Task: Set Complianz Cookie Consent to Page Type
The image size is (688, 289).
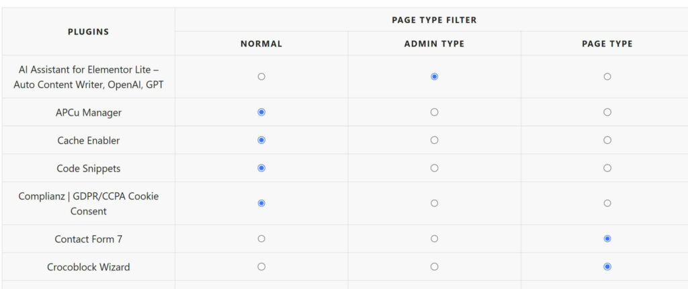Action: (x=607, y=203)
